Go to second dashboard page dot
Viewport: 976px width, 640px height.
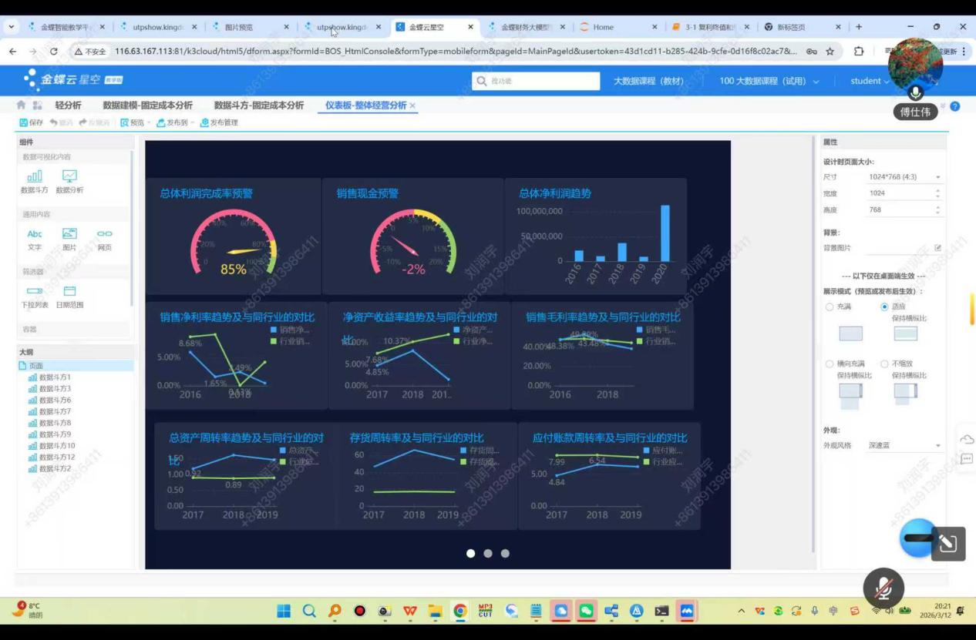(x=488, y=553)
